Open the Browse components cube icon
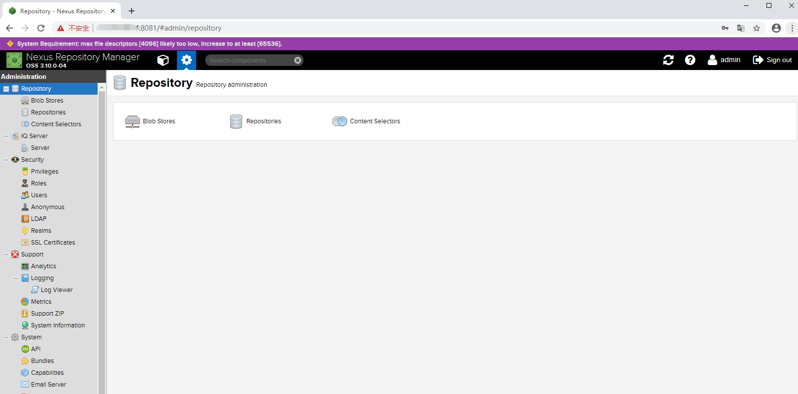Image resolution: width=798 pixels, height=394 pixels. click(x=163, y=60)
